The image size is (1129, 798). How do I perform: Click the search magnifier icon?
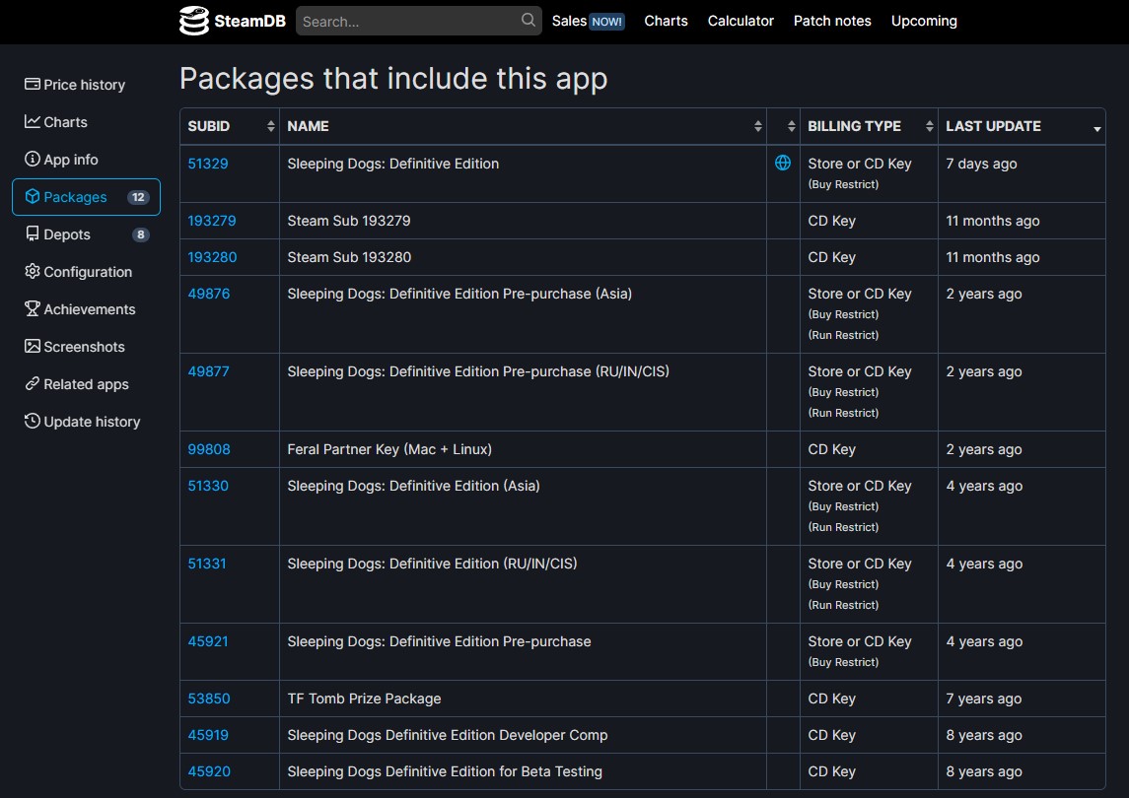(x=528, y=20)
